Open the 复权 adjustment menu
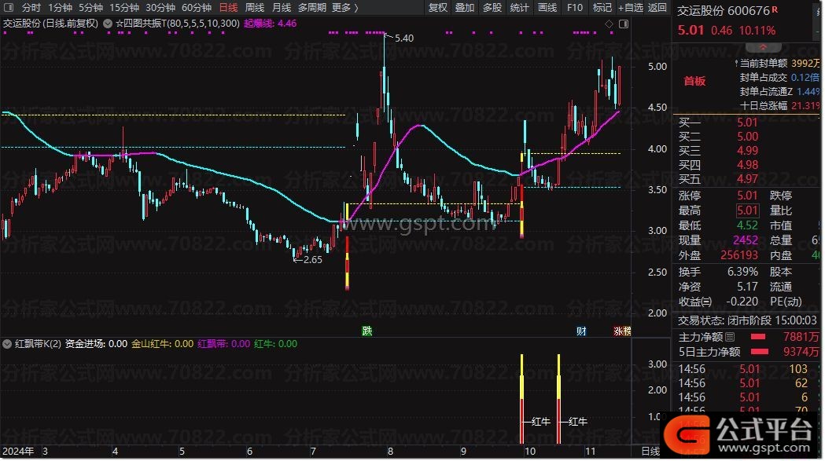The image size is (825, 461). click(x=438, y=7)
